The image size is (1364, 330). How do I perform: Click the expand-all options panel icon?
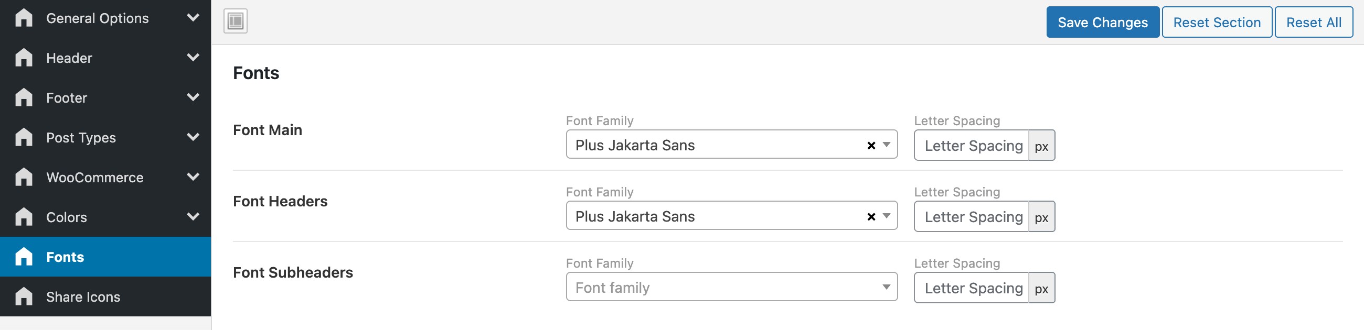(x=235, y=21)
